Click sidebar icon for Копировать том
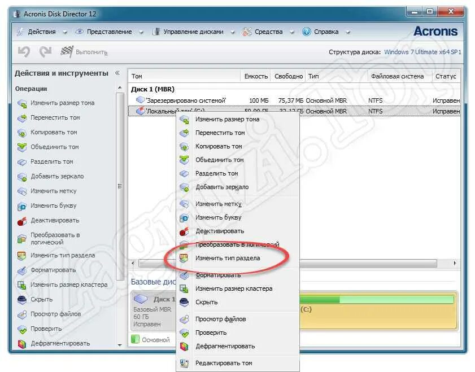 point(22,133)
